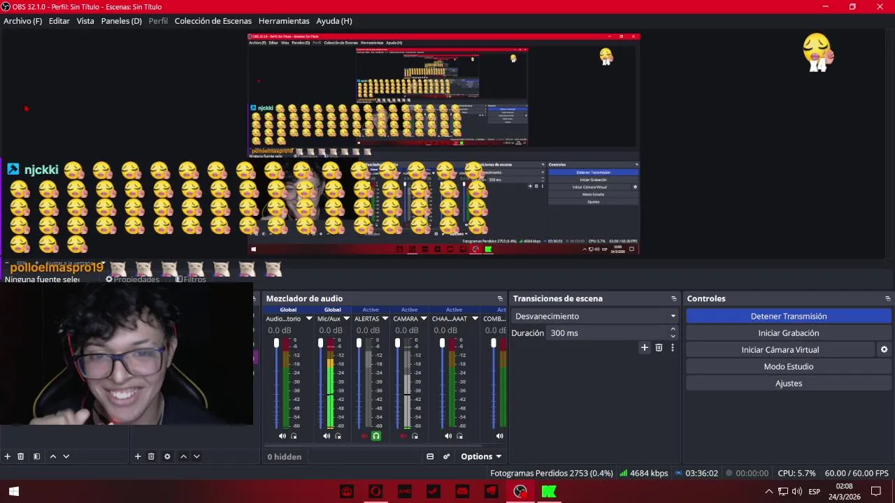
Task: Undock the Mezclador de audio panel
Action: [x=500, y=298]
